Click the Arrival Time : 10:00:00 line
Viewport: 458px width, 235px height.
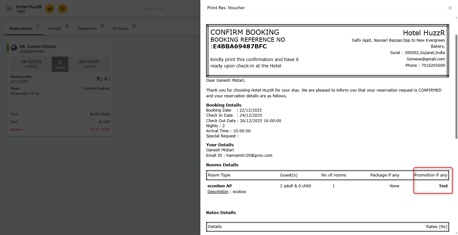[228, 131]
